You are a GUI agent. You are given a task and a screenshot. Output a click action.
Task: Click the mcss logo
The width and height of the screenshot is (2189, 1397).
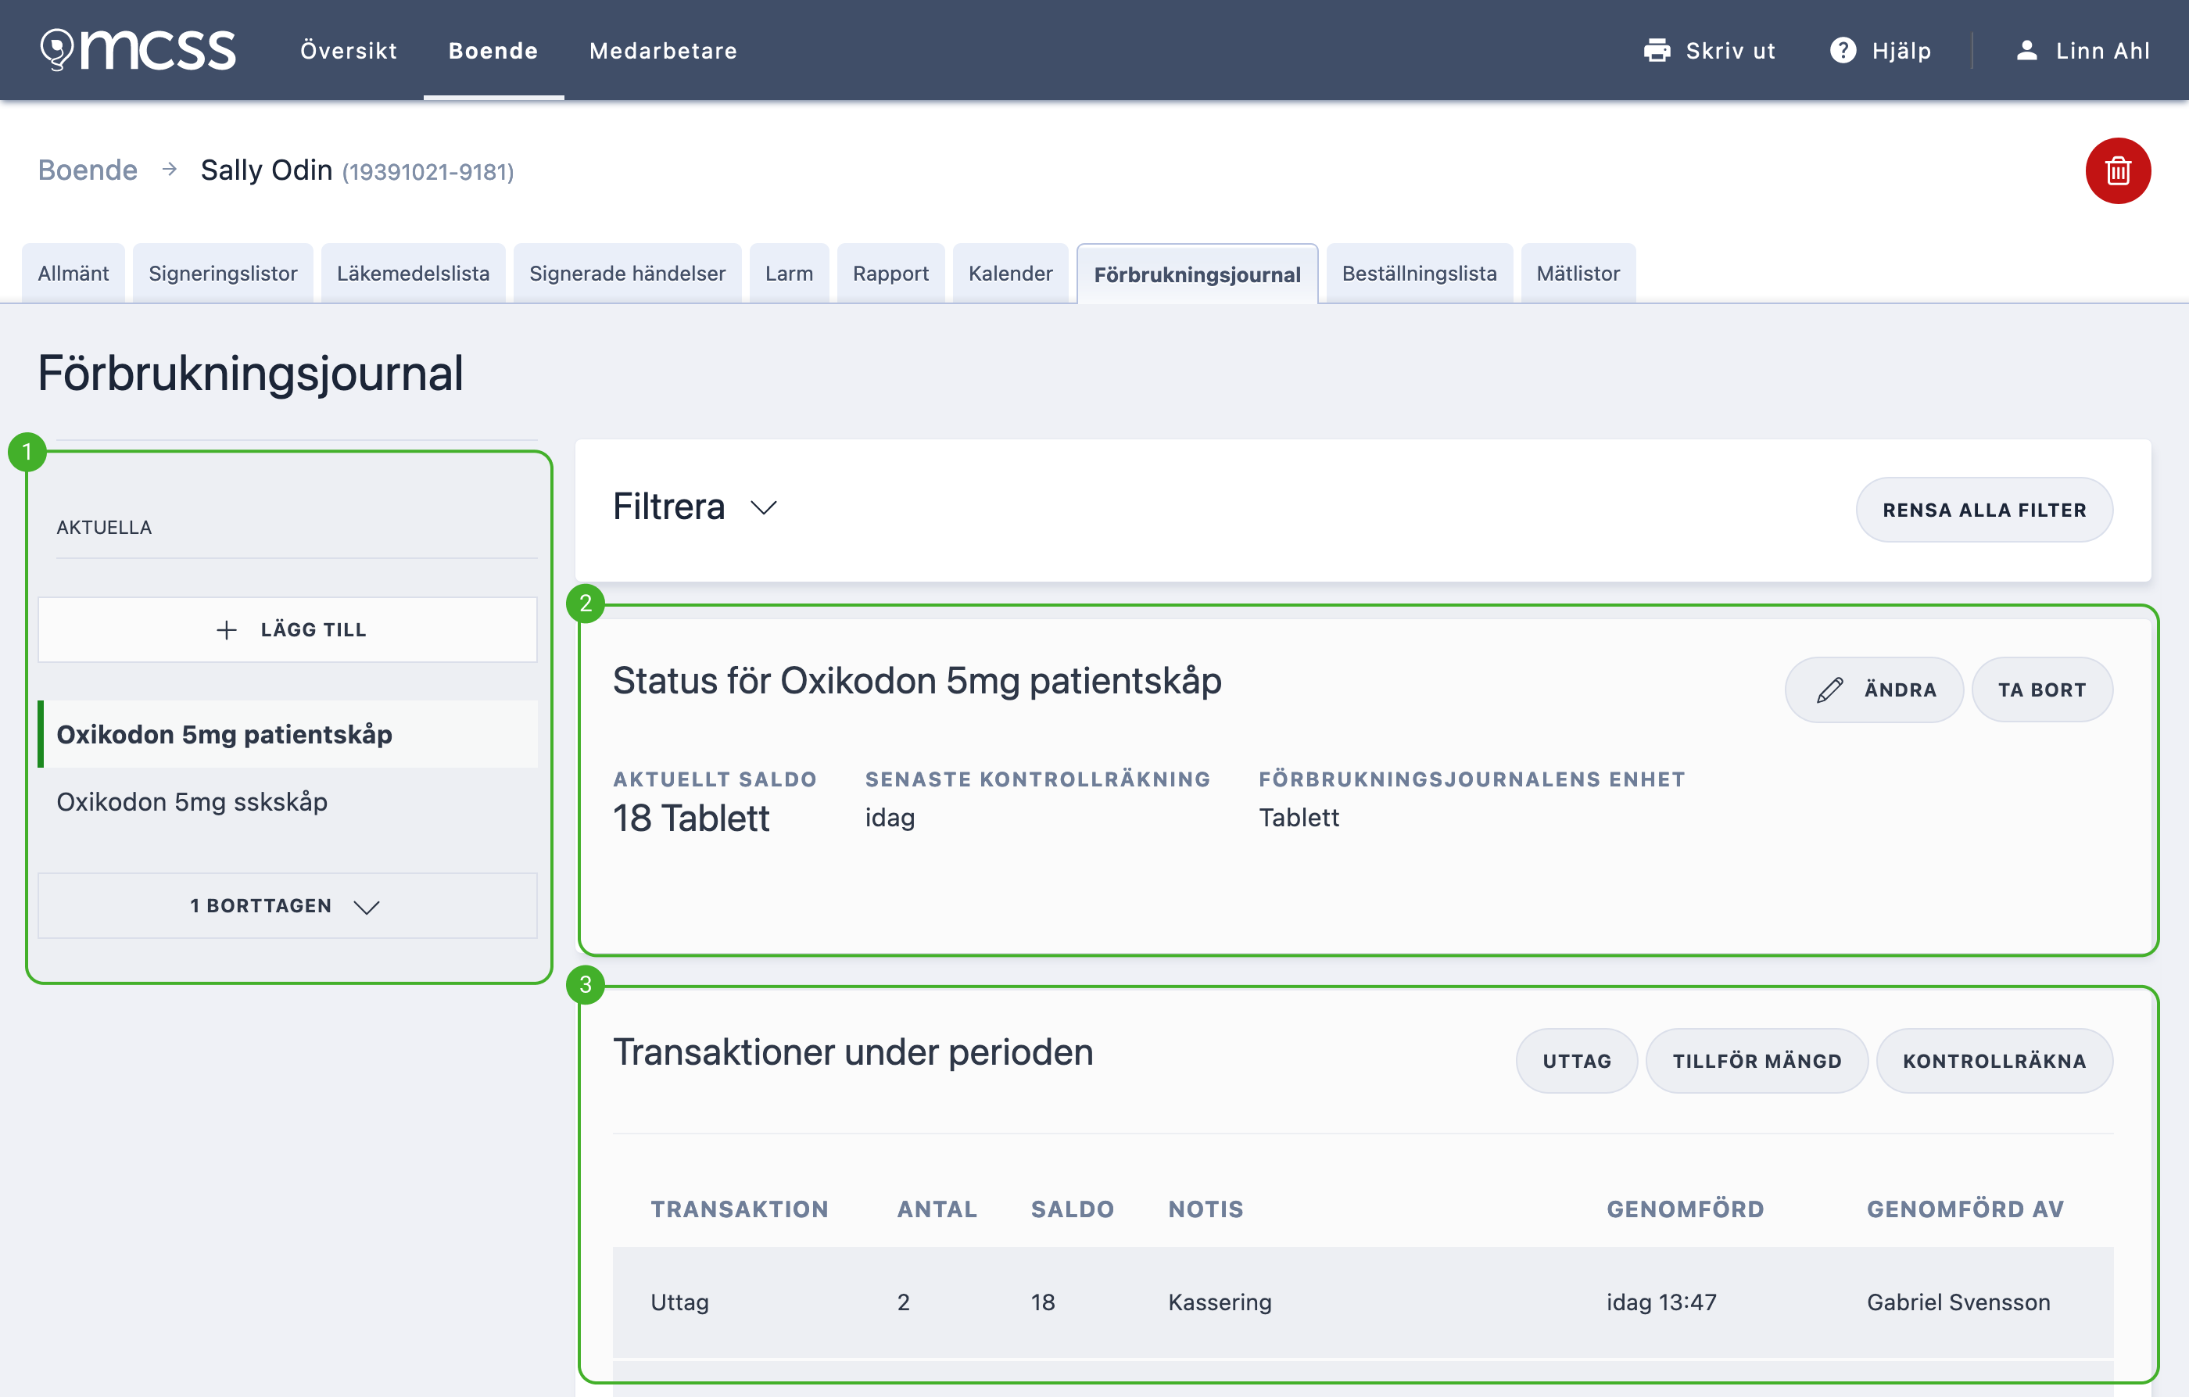[138, 50]
